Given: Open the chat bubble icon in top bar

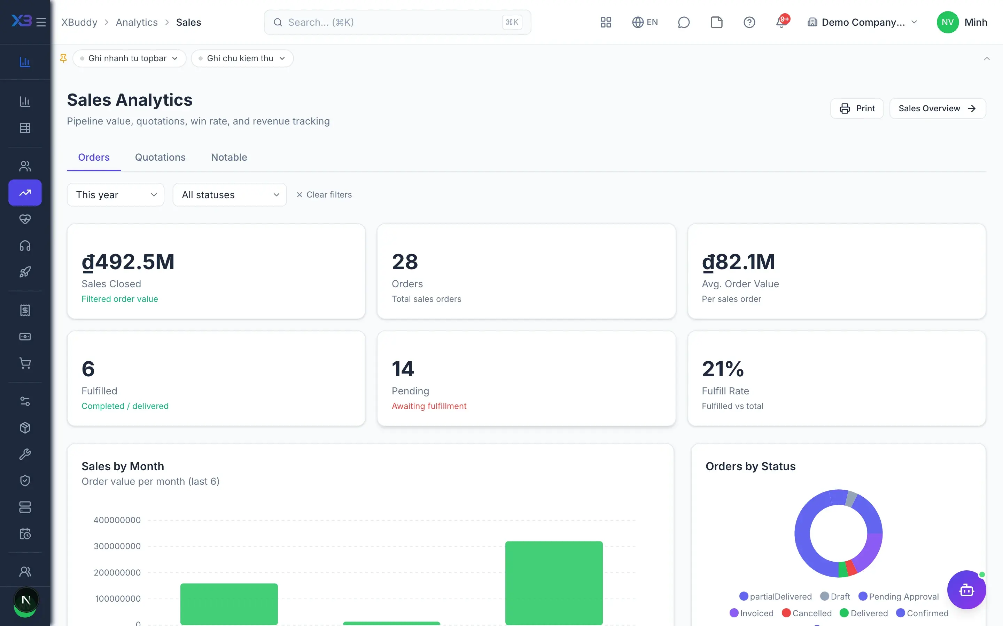Looking at the screenshot, I should coord(683,22).
